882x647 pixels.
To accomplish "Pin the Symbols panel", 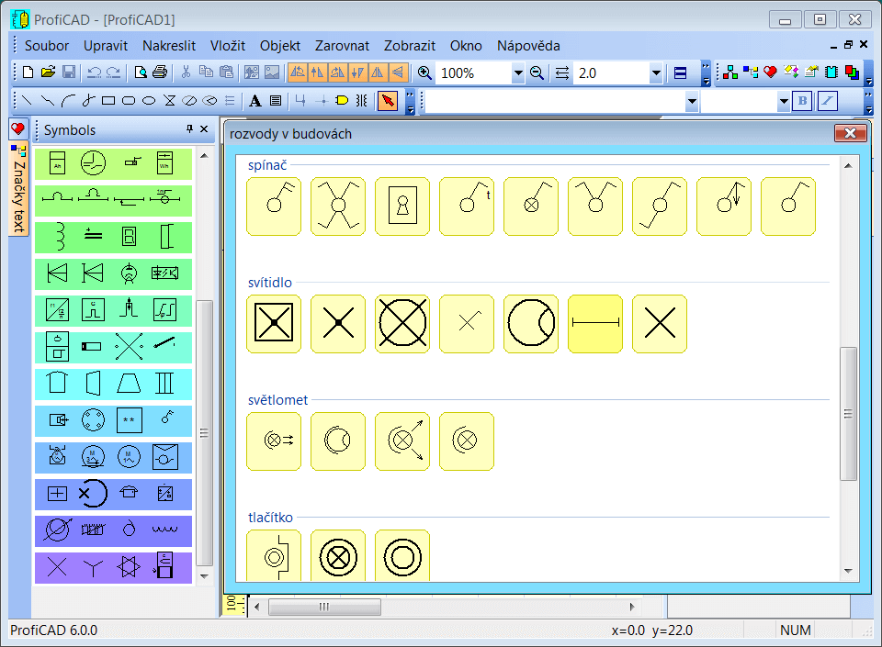I will tap(189, 129).
